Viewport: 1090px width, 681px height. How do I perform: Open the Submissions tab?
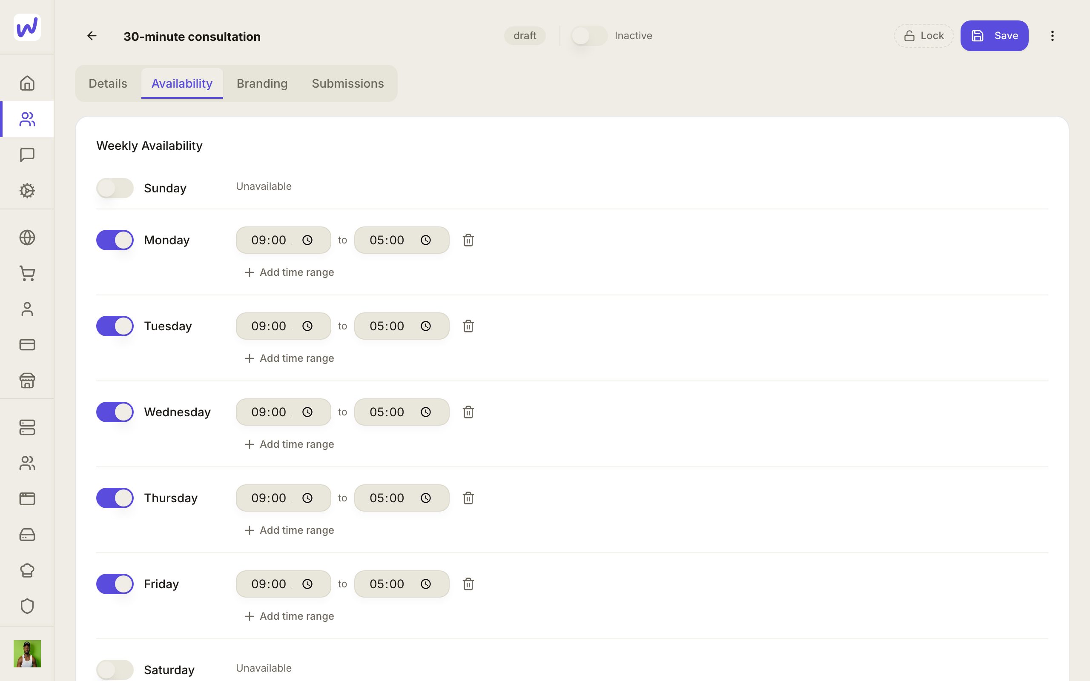(x=348, y=83)
